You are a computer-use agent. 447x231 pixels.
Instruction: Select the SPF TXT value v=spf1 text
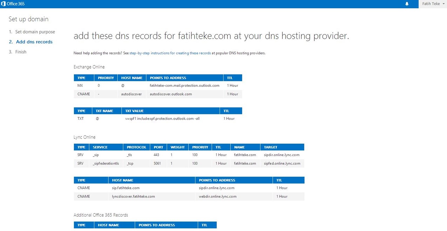(163, 119)
